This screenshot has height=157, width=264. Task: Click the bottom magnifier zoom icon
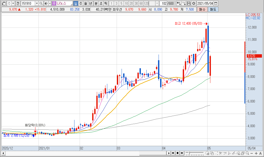[247, 153]
